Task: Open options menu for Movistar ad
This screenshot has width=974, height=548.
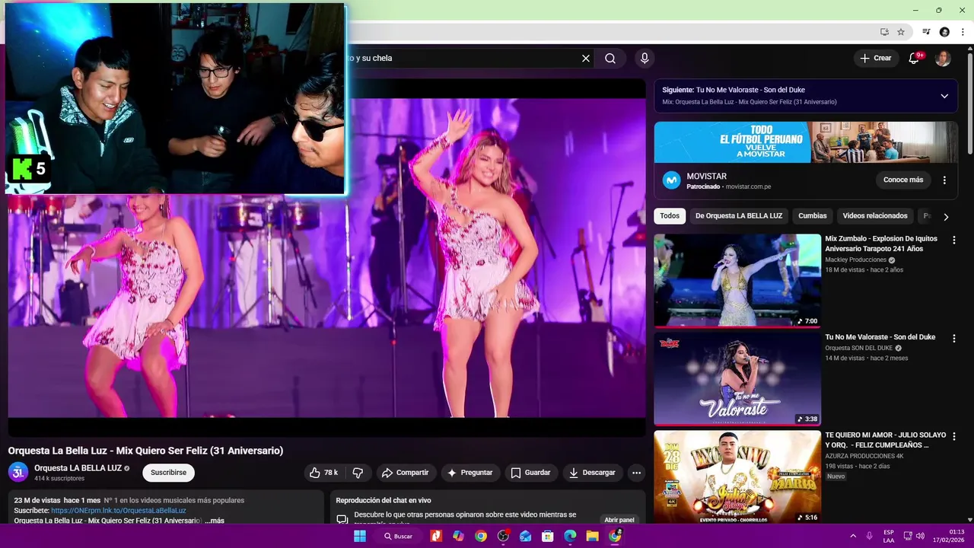Action: (x=944, y=180)
